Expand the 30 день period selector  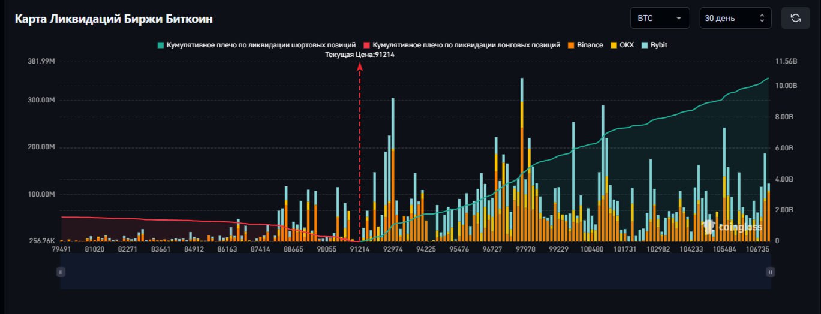(735, 18)
